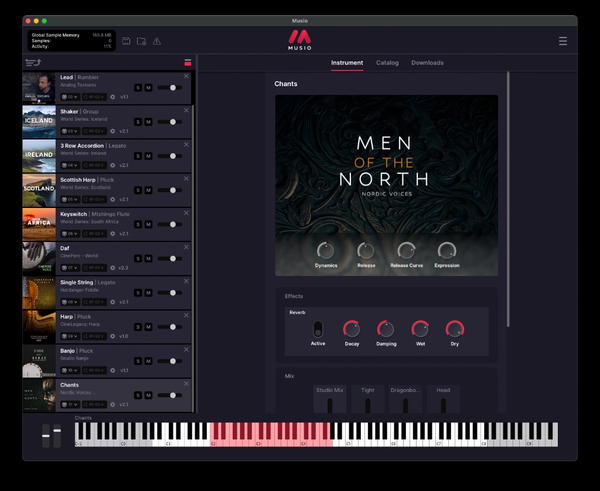Viewport: 600px width, 491px height.
Task: Open settings gear for Scottish Harp
Action: pyautogui.click(x=112, y=199)
